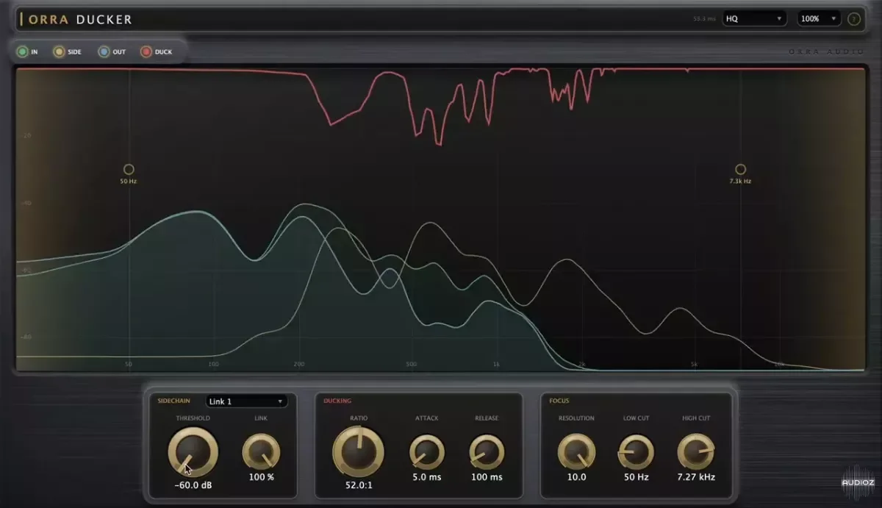Click the Attack knob
This screenshot has width=882, height=508.
point(426,452)
